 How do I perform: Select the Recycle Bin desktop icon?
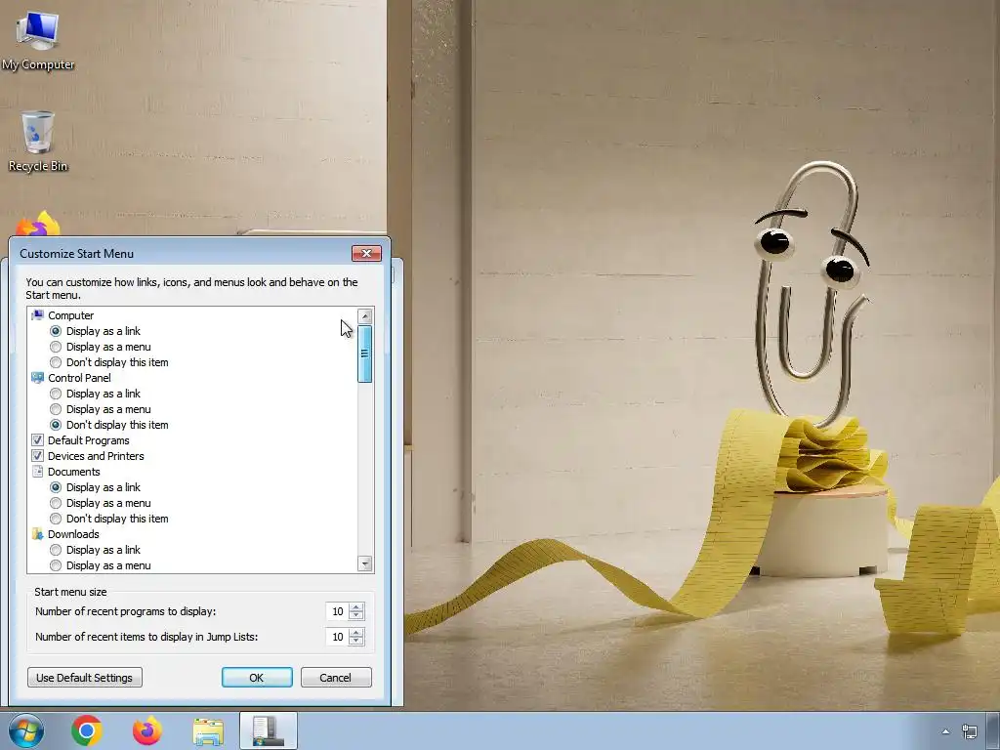[x=38, y=142]
